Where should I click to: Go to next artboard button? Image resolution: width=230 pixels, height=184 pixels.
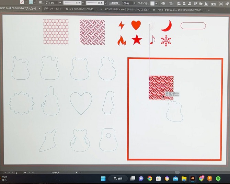point(29,173)
